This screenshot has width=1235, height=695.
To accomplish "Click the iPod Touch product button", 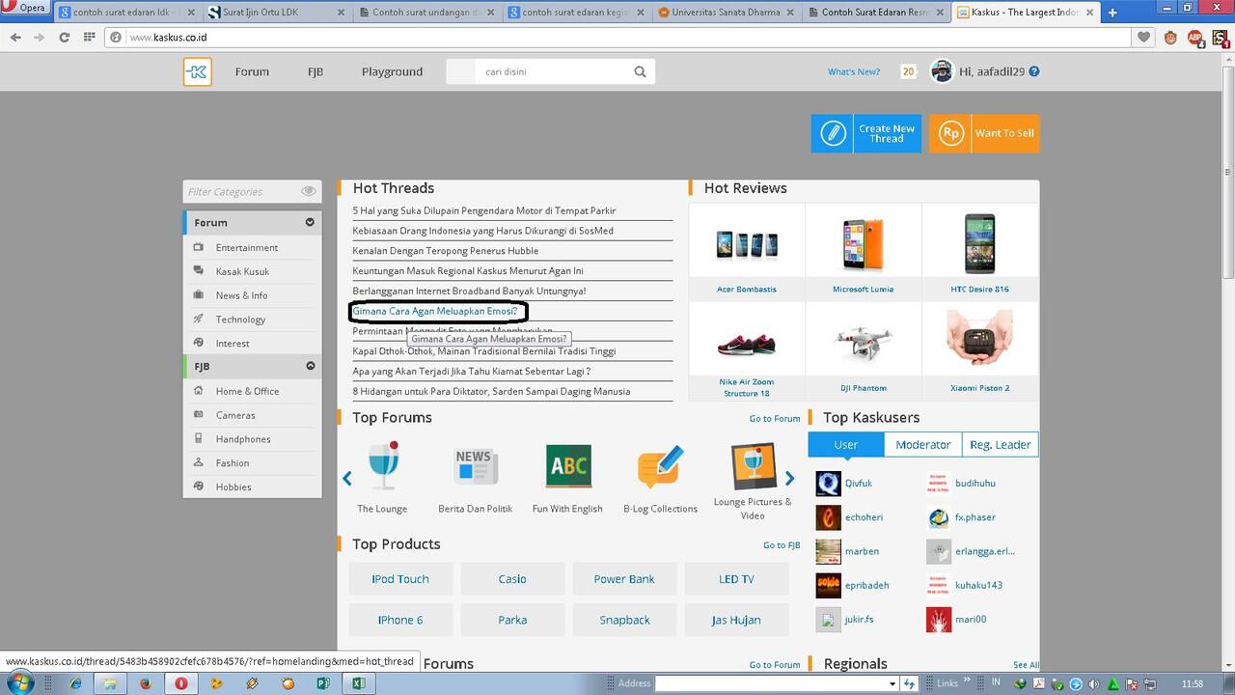I will pyautogui.click(x=400, y=579).
